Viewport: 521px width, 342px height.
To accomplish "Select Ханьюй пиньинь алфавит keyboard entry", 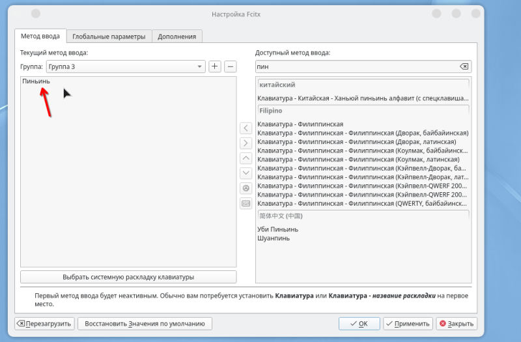I will [x=363, y=98].
